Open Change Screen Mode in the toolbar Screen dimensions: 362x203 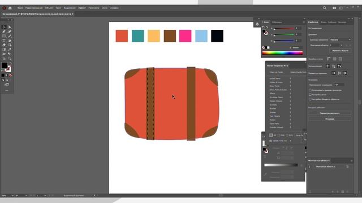7,85
